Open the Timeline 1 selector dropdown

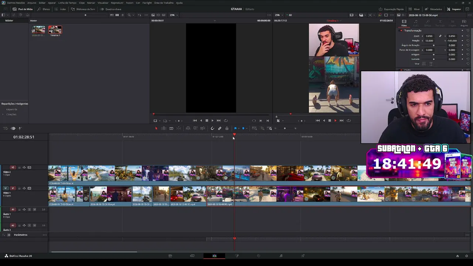(x=334, y=21)
